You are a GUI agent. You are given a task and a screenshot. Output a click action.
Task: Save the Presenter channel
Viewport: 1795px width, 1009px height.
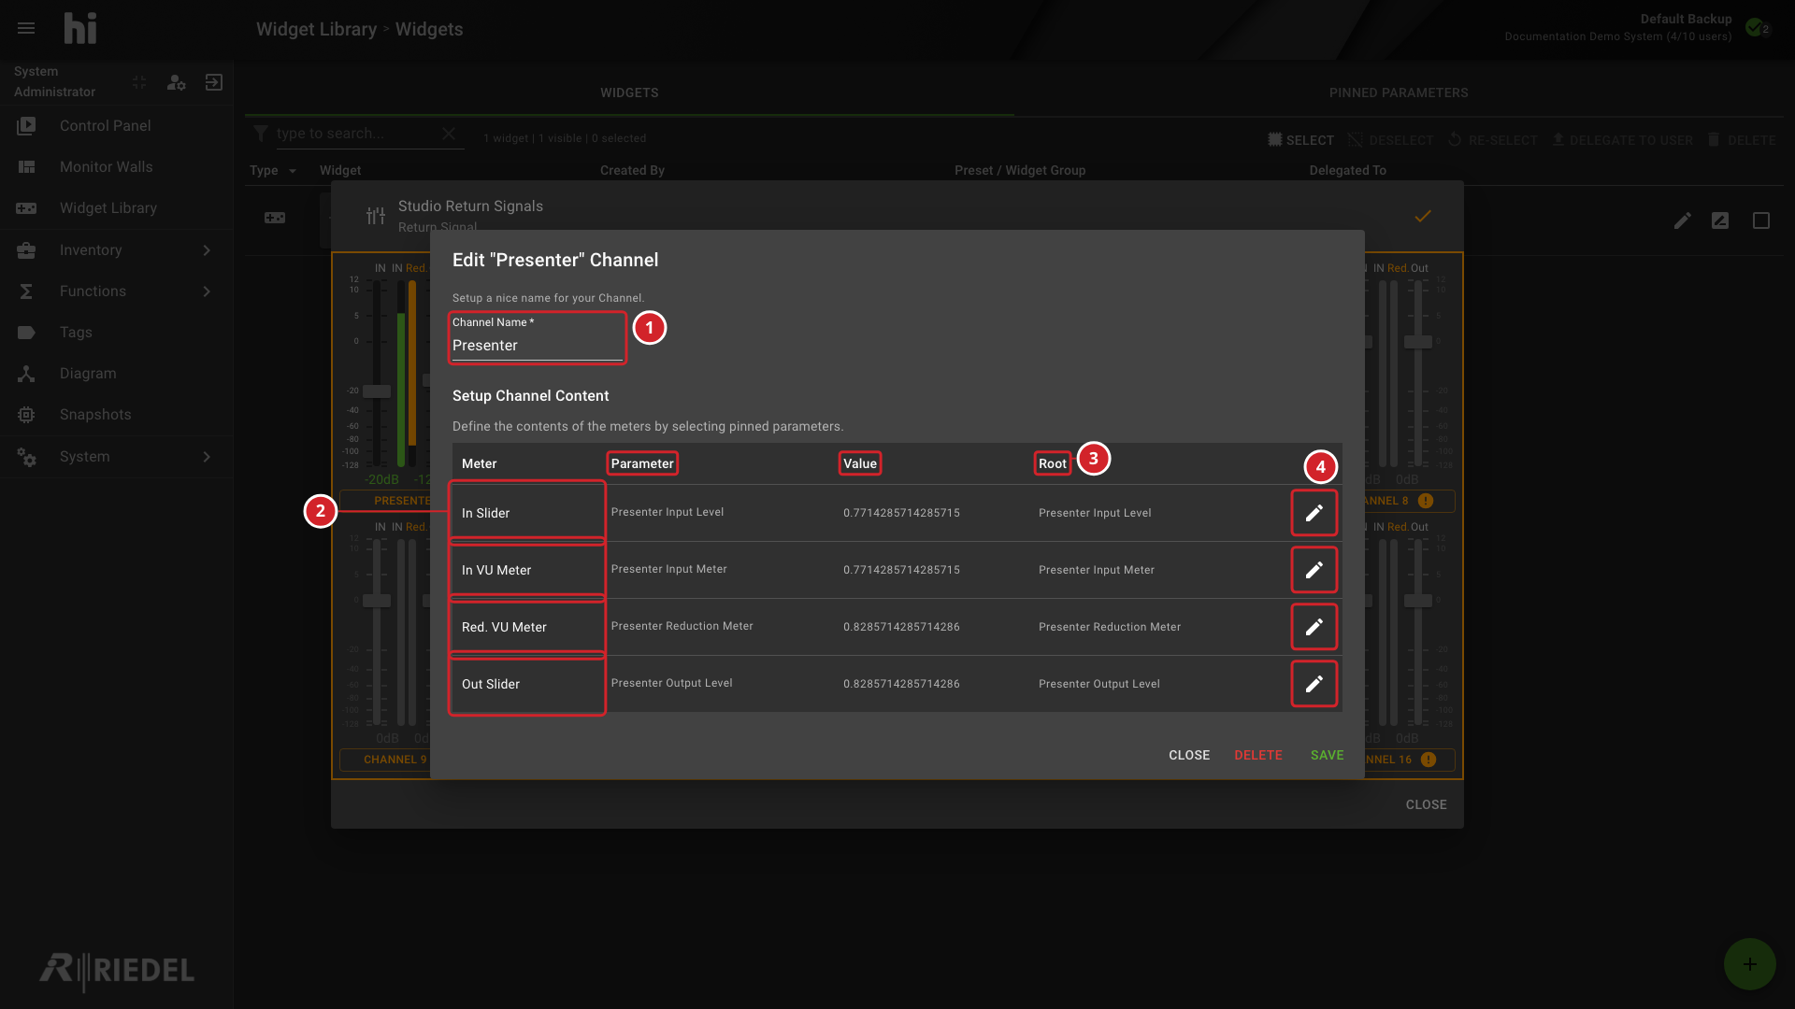pos(1327,755)
